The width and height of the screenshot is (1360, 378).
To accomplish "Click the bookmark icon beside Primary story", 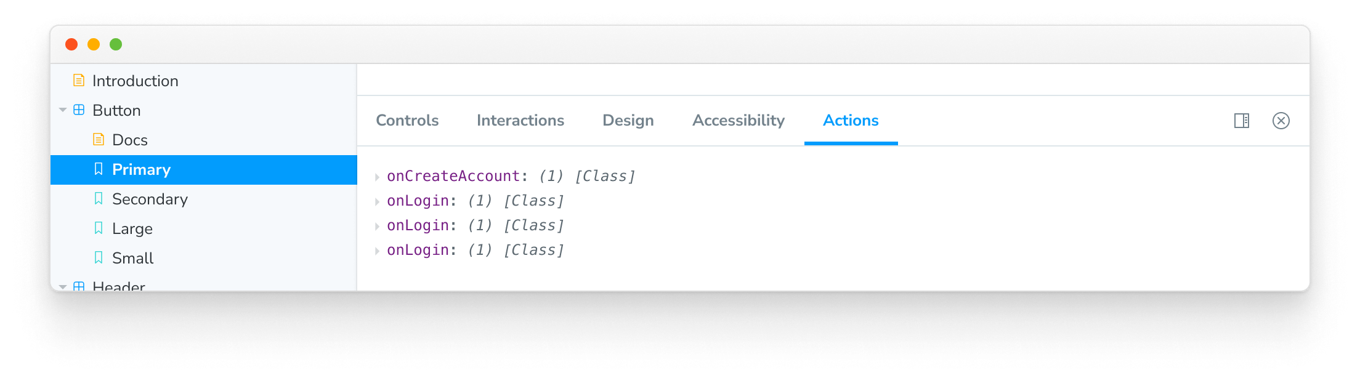I will pyautogui.click(x=99, y=169).
